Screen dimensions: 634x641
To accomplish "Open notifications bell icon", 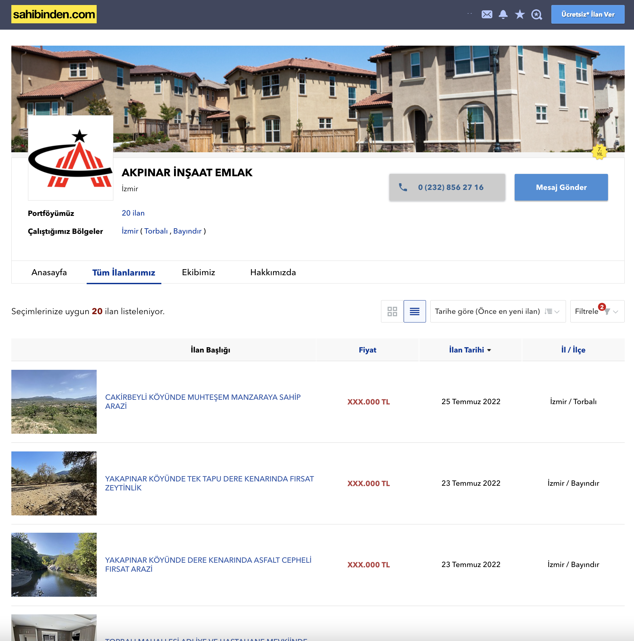I will 503,14.
